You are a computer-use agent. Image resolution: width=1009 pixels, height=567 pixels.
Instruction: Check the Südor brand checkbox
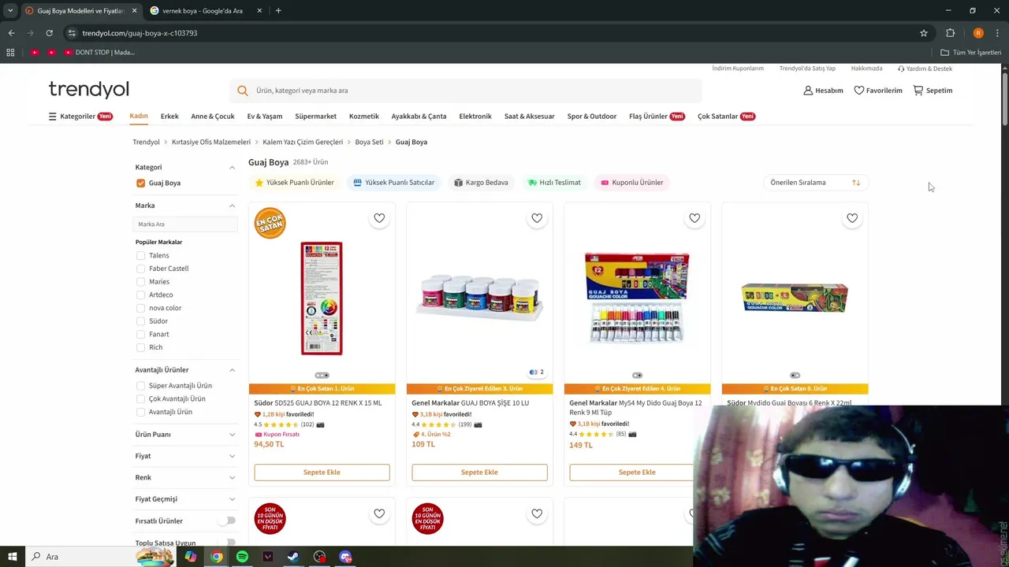tap(140, 321)
